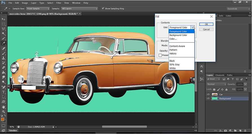
Task: Click the Add layer style fx icon
Action: point(221,131)
